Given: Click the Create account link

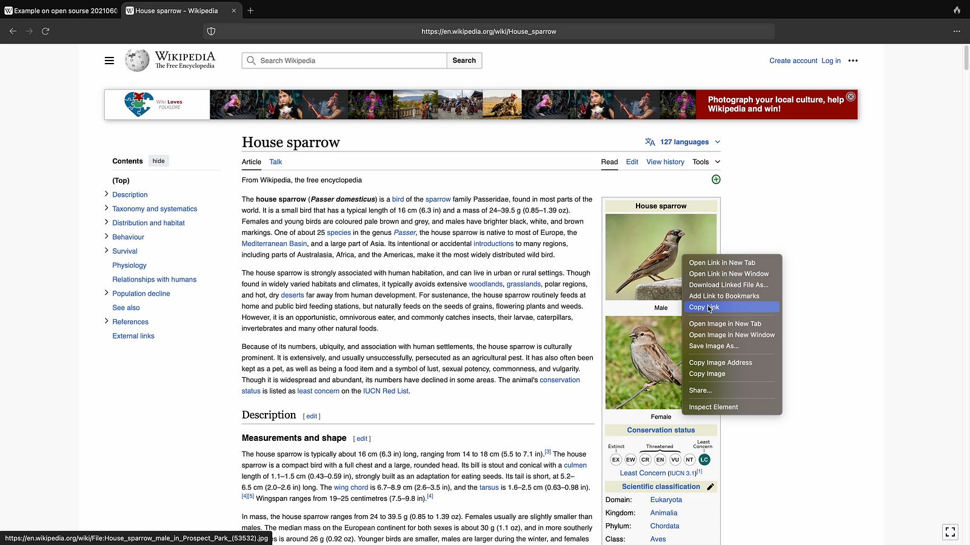Looking at the screenshot, I should pyautogui.click(x=793, y=61).
